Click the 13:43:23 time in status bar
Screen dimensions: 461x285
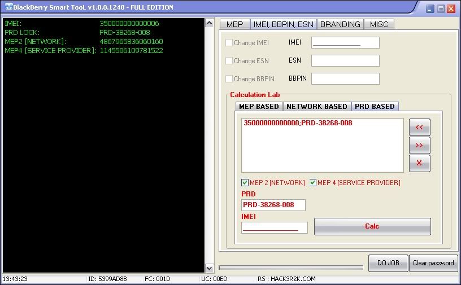coord(15,279)
